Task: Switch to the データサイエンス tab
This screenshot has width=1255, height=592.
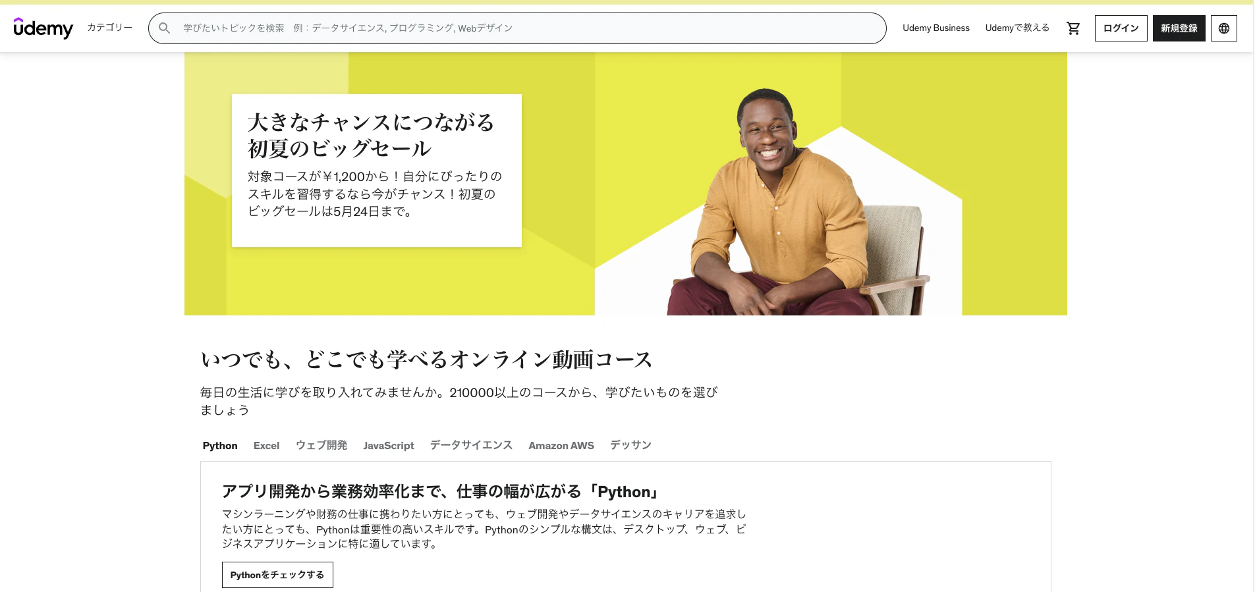Action: tap(471, 446)
